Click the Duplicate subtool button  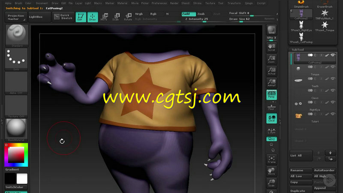tap(301, 190)
